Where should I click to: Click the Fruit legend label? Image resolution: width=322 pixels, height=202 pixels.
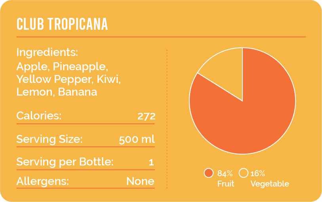click(226, 184)
